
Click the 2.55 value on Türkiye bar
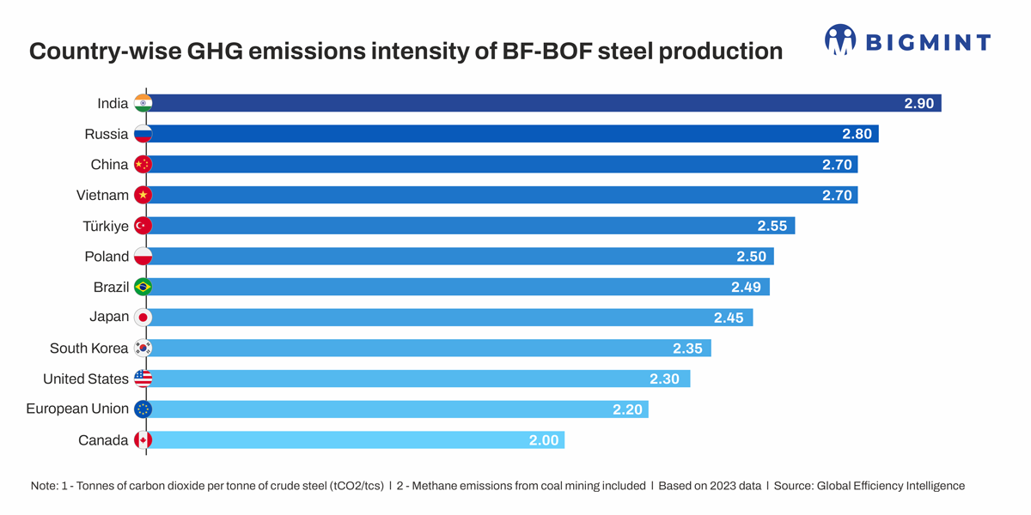coord(773,226)
